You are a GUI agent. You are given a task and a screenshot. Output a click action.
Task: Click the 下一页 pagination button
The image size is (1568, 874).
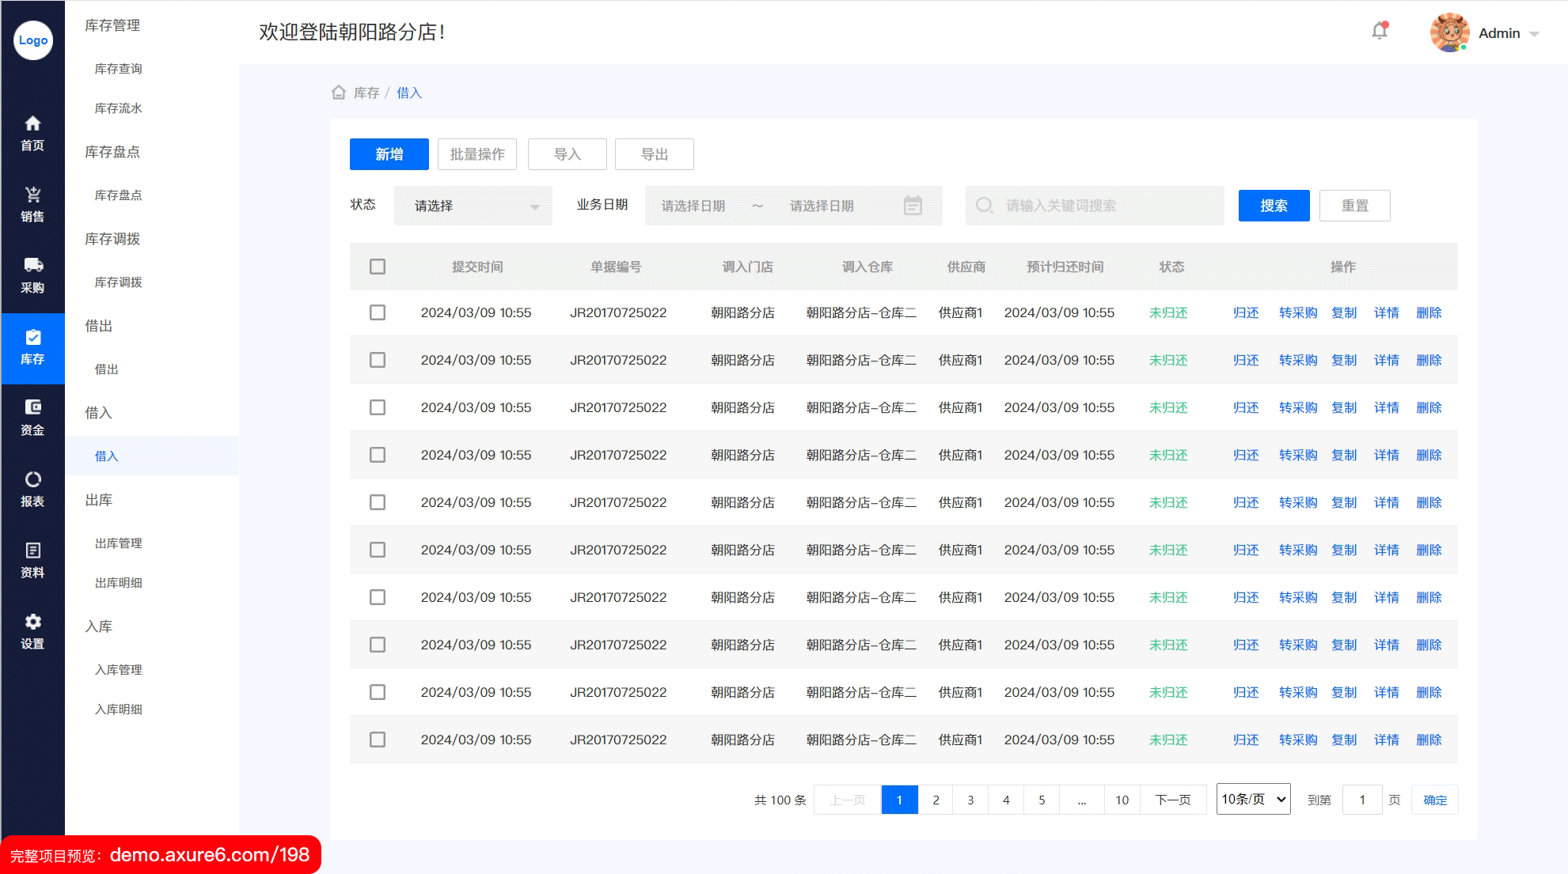[x=1173, y=800]
